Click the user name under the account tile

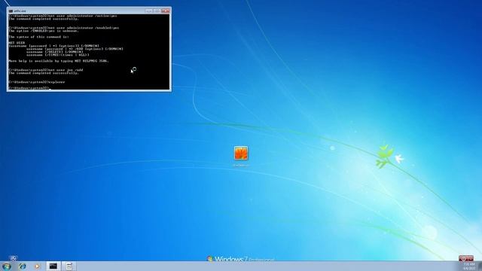tap(241, 166)
